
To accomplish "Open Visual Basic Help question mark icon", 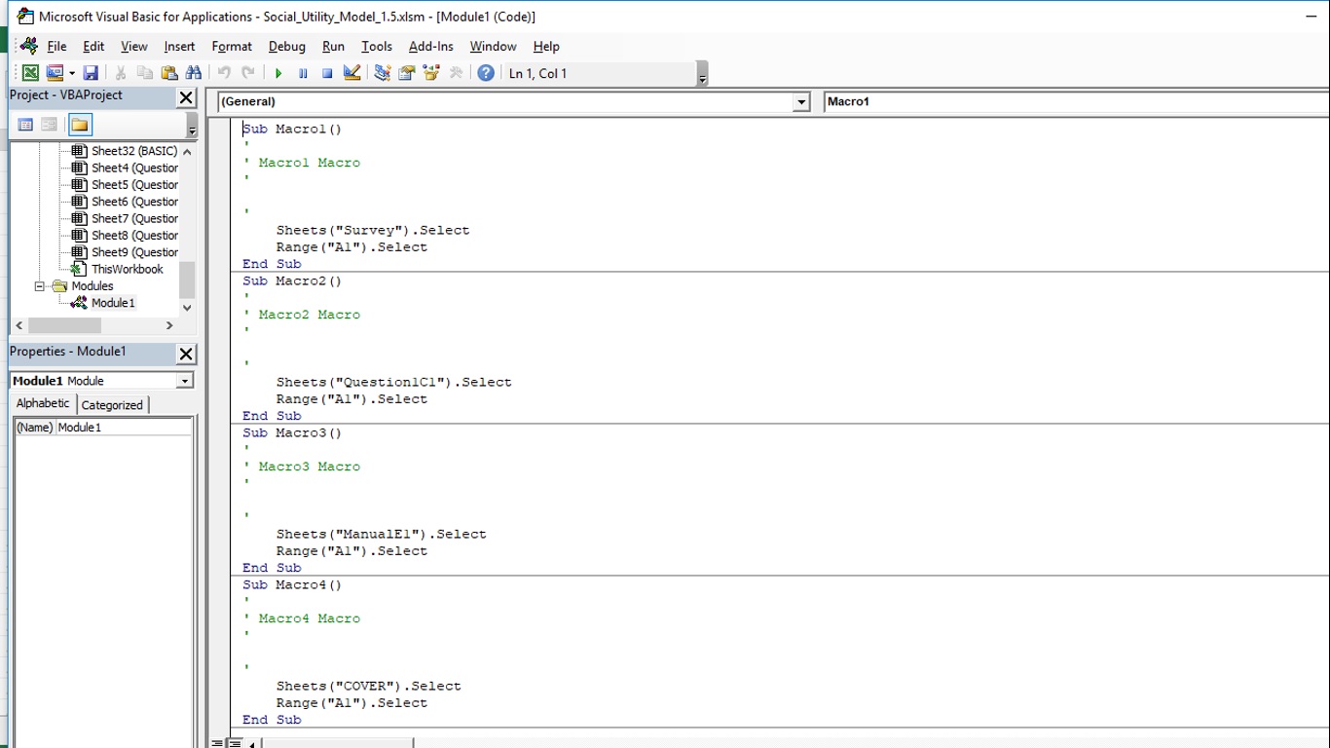I will pos(486,73).
